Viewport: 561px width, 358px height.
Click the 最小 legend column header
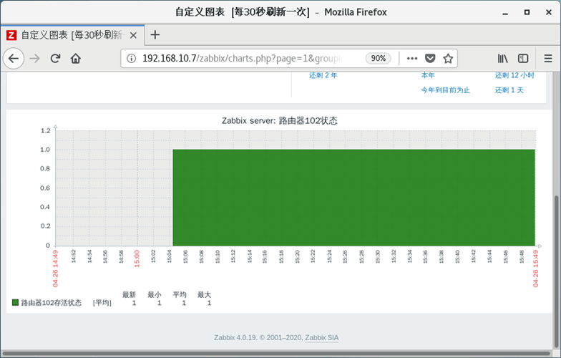155,295
